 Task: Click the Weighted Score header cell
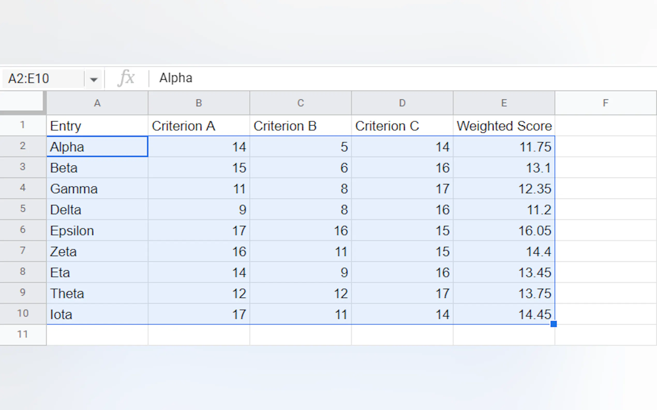click(x=504, y=126)
